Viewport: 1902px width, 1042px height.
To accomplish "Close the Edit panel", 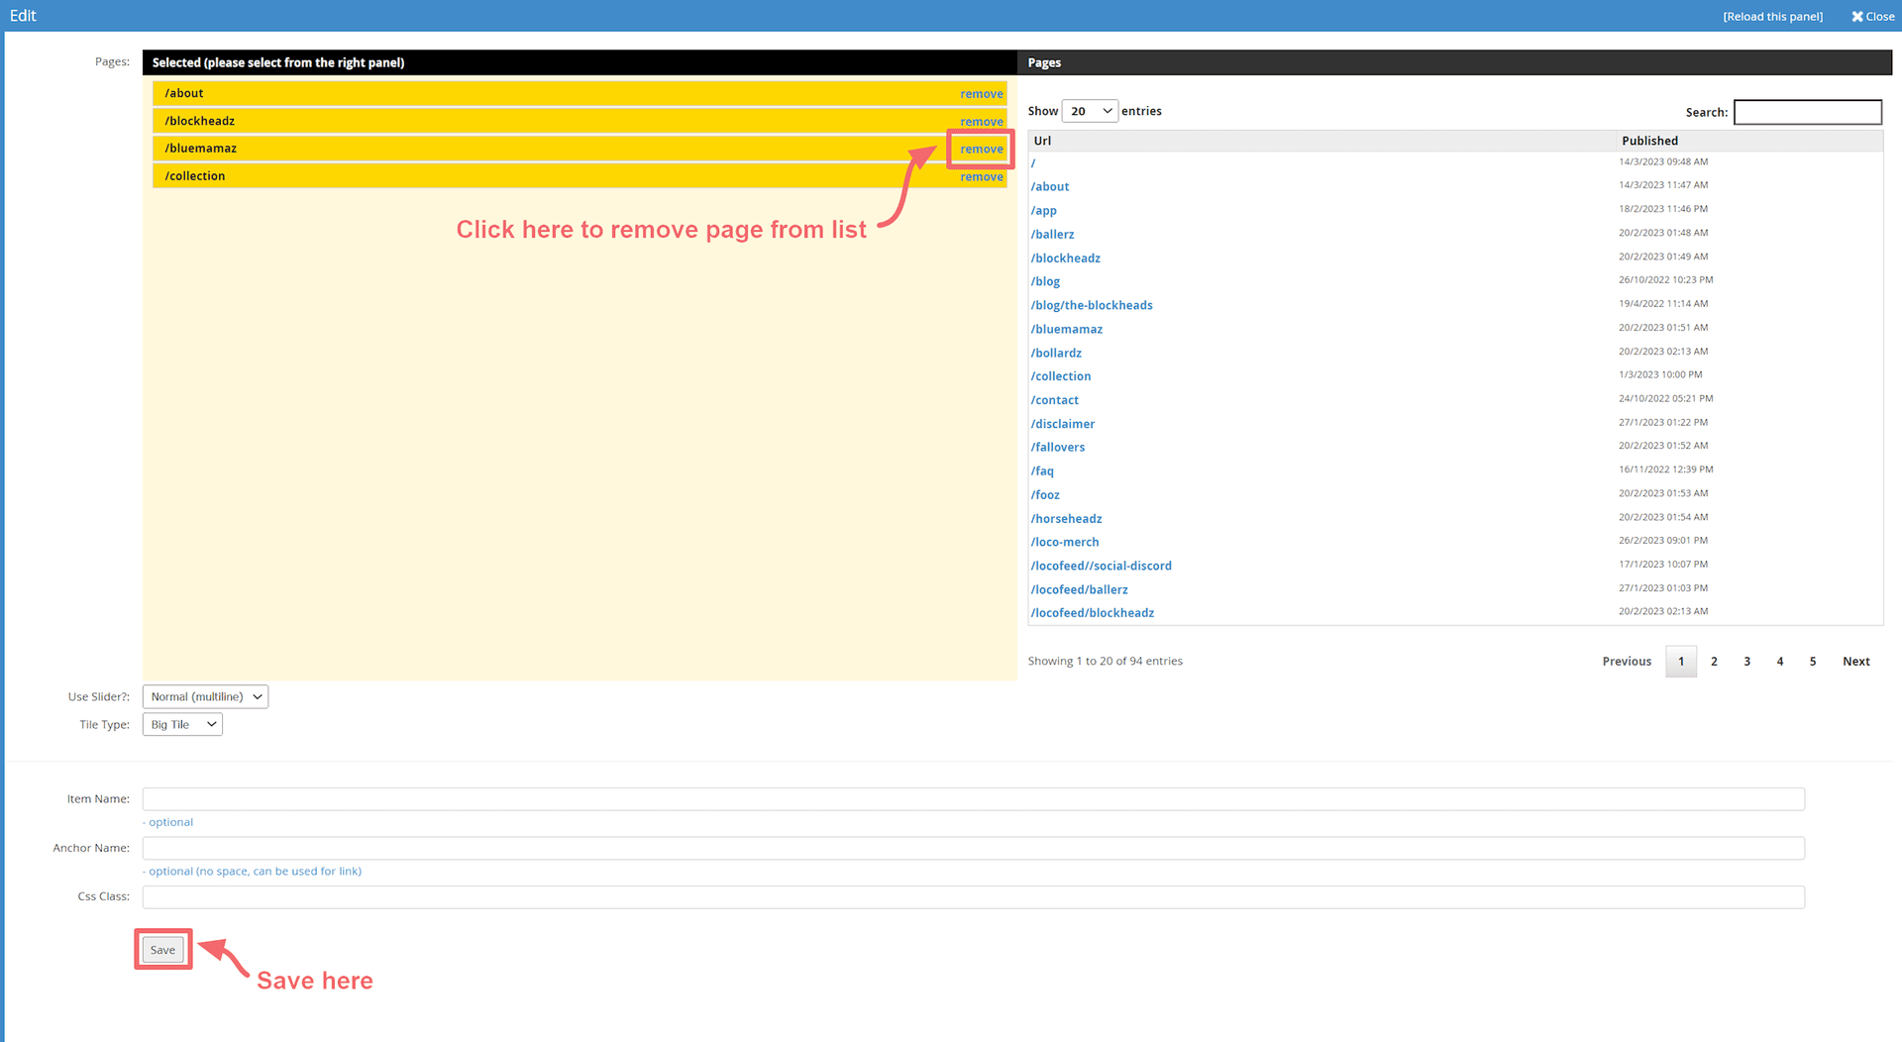I will tap(1872, 16).
